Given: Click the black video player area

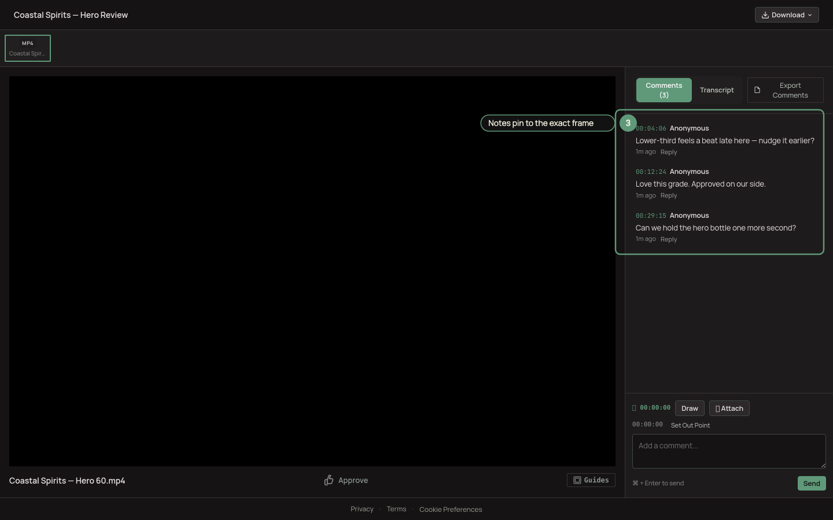Looking at the screenshot, I should (312, 271).
